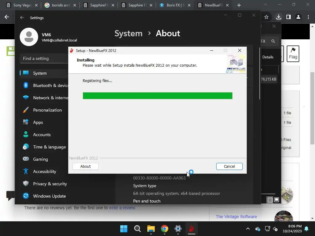Click the search magnifier on the webpage
This screenshot has width=315, height=236.
[273, 41]
